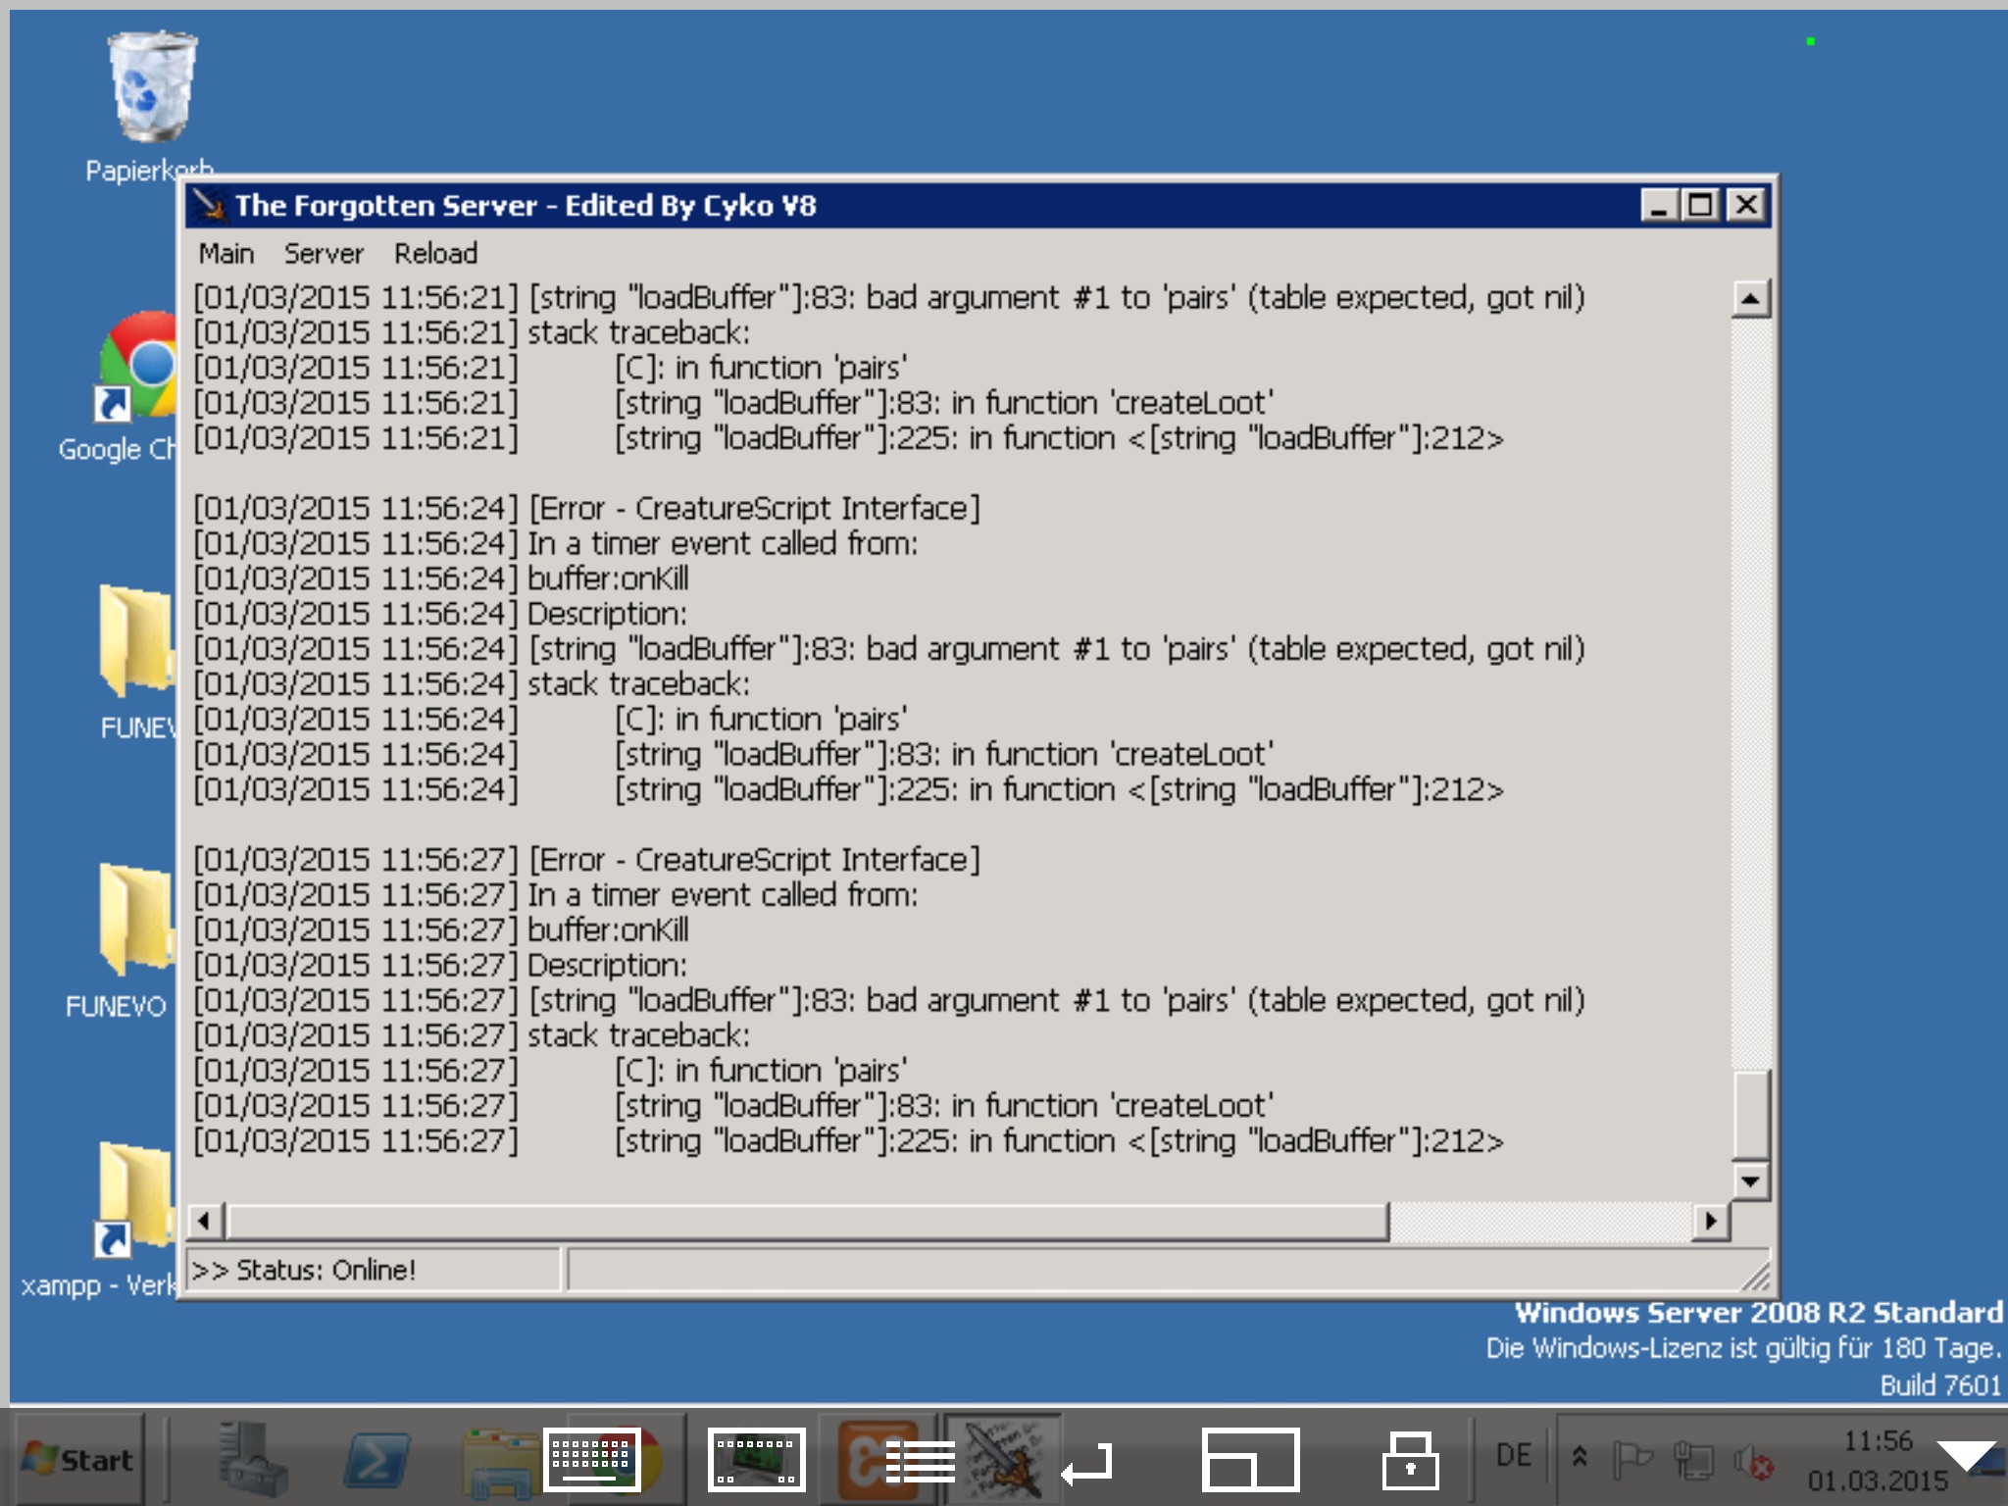Screen dimensions: 2008x1506
Task: Minimize the Forgotten Server window
Action: coord(1659,206)
